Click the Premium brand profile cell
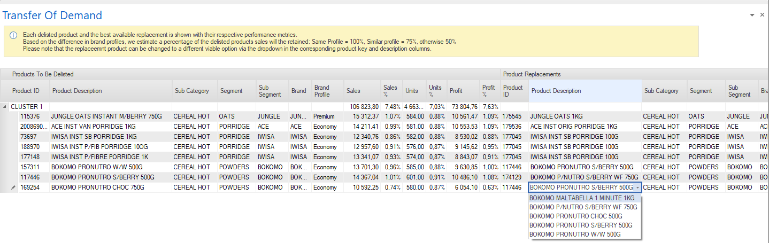769x243 pixels. [x=327, y=116]
